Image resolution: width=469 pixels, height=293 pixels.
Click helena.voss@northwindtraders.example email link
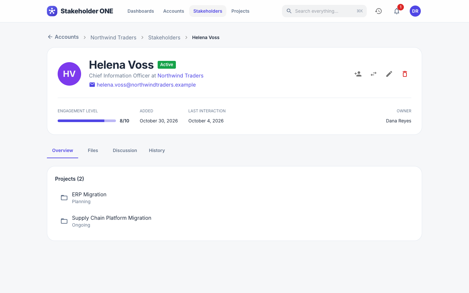click(146, 85)
